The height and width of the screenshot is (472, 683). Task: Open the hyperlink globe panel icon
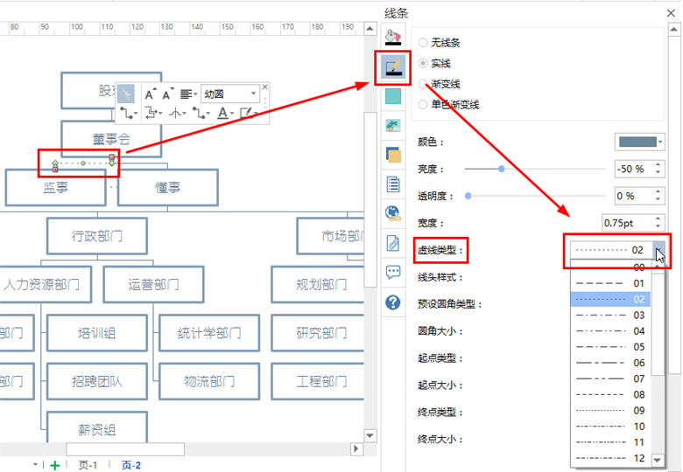393,212
